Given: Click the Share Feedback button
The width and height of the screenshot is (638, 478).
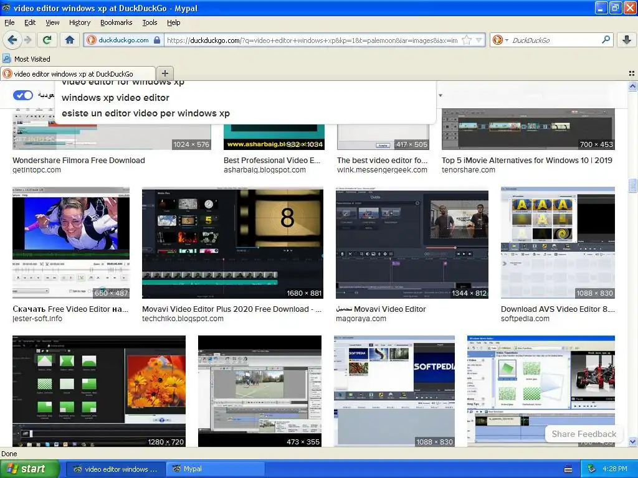Looking at the screenshot, I should point(584,434).
